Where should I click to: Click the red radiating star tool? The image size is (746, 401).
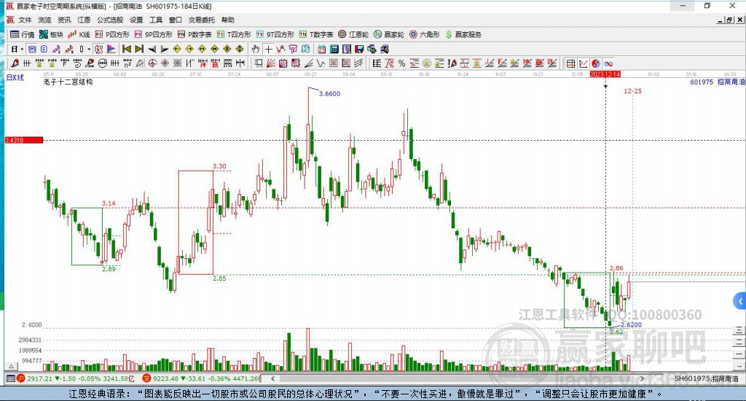point(165,63)
